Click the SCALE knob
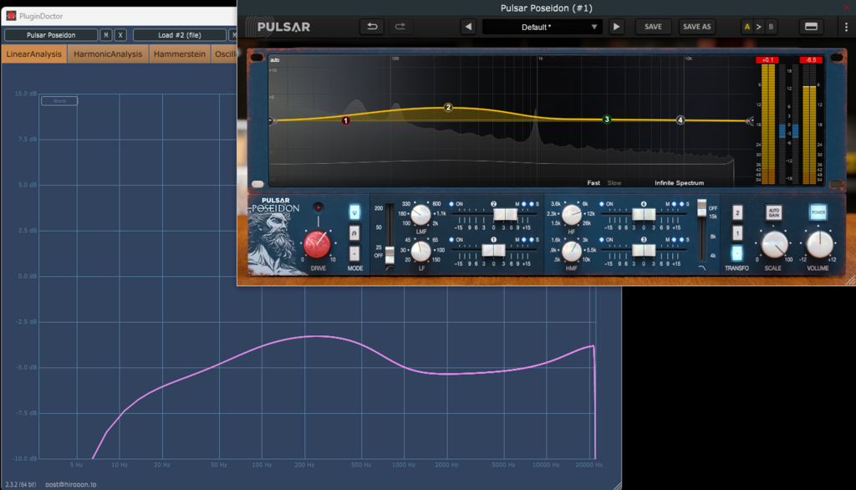The image size is (856, 490). click(774, 245)
